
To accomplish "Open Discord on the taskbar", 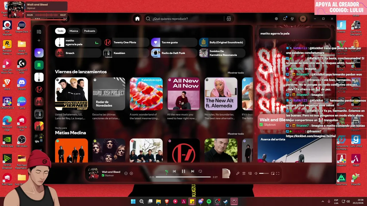I will pyautogui.click(x=201, y=201).
